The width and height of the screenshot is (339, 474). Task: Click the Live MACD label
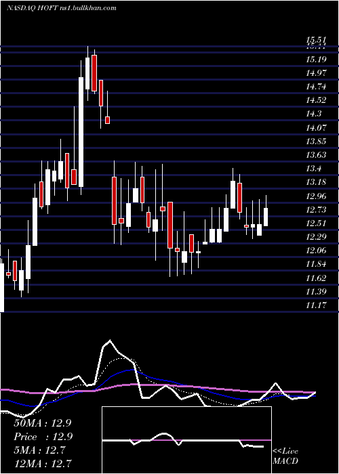tap(285, 456)
